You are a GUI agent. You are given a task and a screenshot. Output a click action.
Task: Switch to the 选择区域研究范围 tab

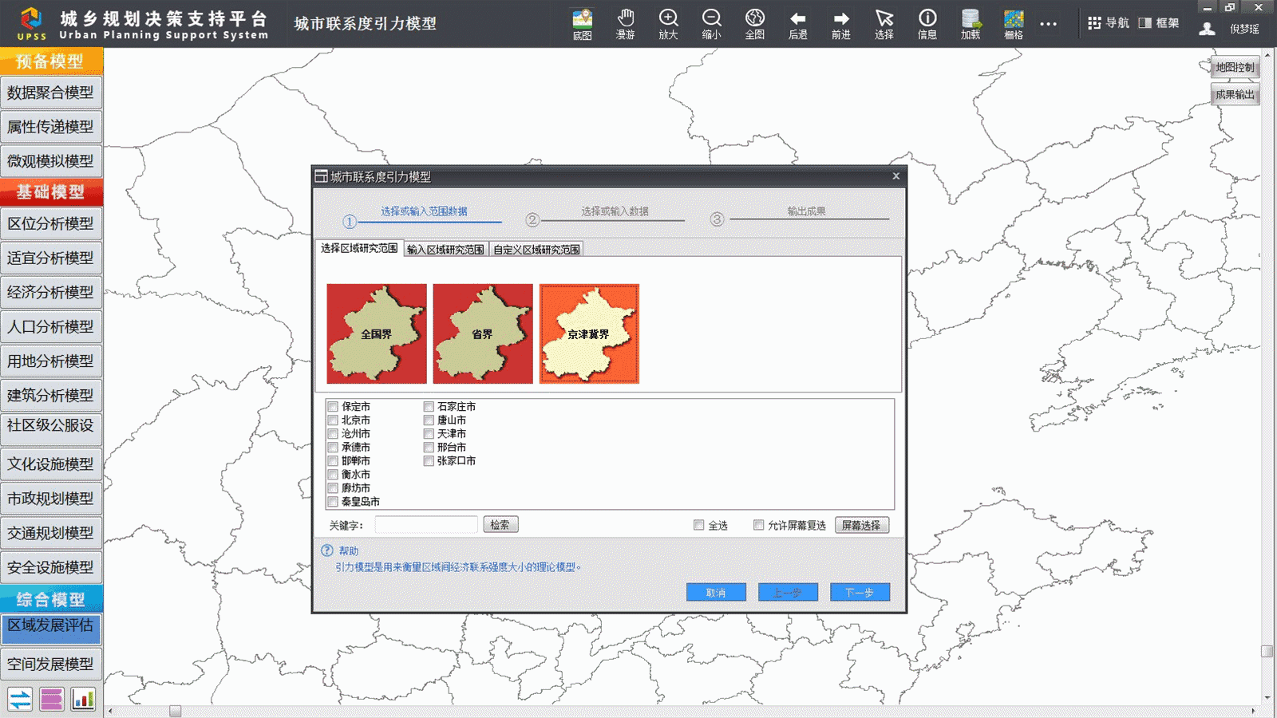359,248
